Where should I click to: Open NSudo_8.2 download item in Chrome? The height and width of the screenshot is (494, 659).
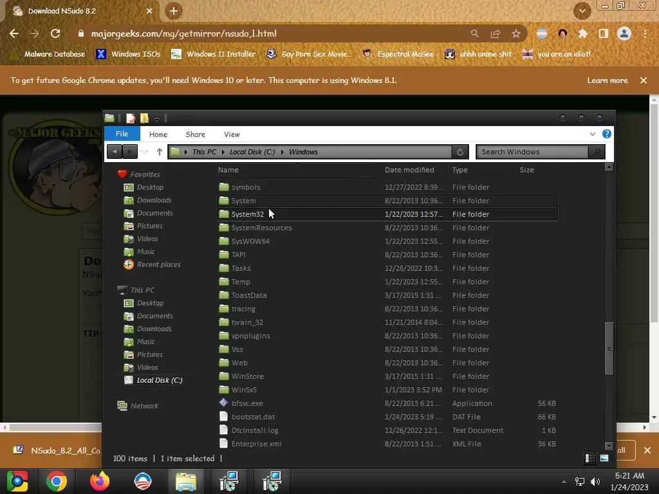pyautogui.click(x=57, y=450)
